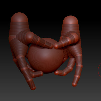Select left curled fingertip under the ball
The width and height of the screenshot is (101, 101).
[x=41, y=73]
